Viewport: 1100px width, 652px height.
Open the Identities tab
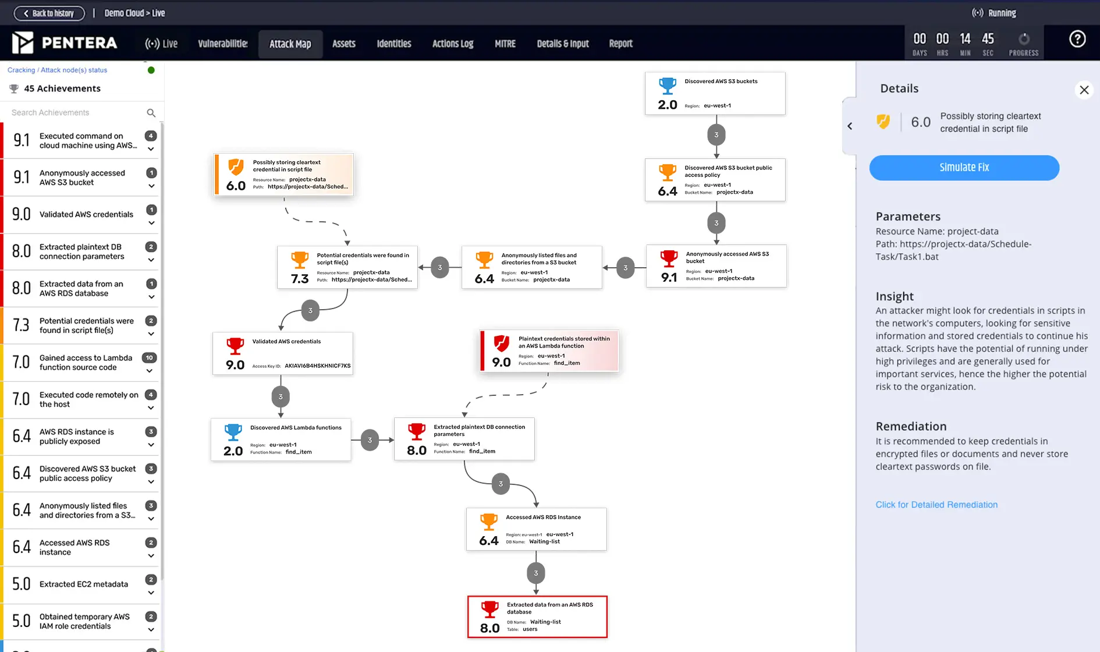point(394,44)
